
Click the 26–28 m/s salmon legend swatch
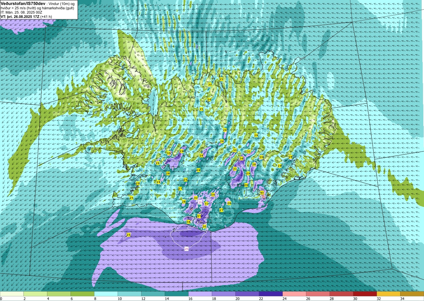[x=318, y=294]
